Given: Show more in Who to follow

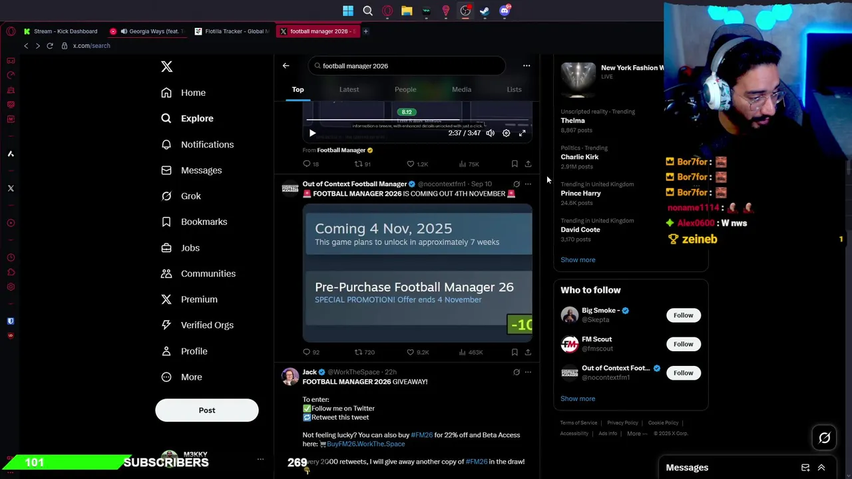Looking at the screenshot, I should [578, 399].
